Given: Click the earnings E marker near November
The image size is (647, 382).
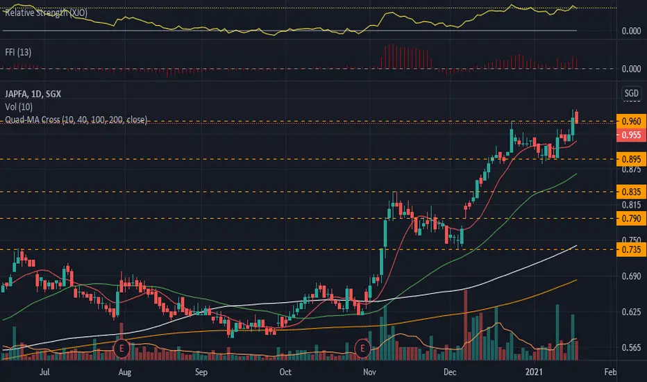Looking at the screenshot, I should [x=362, y=349].
